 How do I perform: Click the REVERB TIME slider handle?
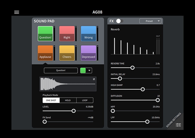132,68
